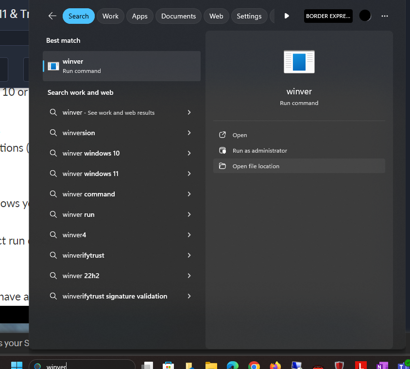Open Task View on the taskbar
Viewport: 410px width, 369px height.
tap(147, 365)
